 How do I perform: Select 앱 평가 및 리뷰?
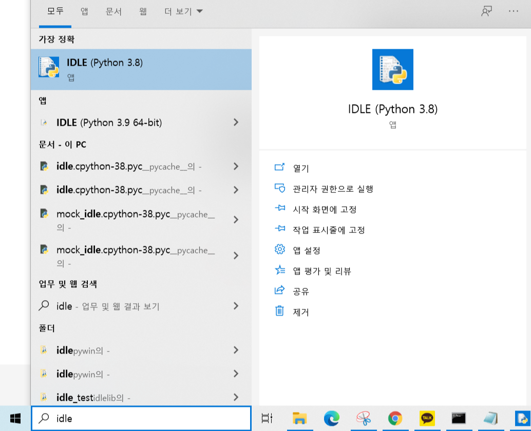pos(321,271)
